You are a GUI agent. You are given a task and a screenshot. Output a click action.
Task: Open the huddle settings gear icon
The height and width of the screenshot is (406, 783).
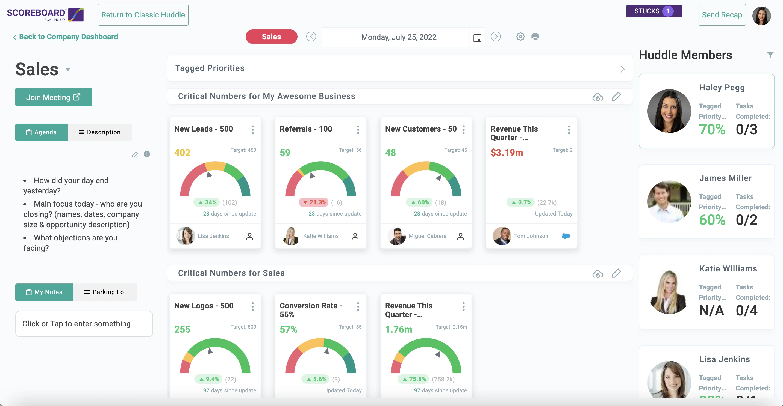[x=520, y=37]
